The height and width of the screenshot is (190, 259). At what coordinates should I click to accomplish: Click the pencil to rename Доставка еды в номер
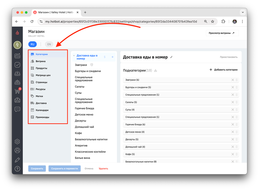[171, 57]
